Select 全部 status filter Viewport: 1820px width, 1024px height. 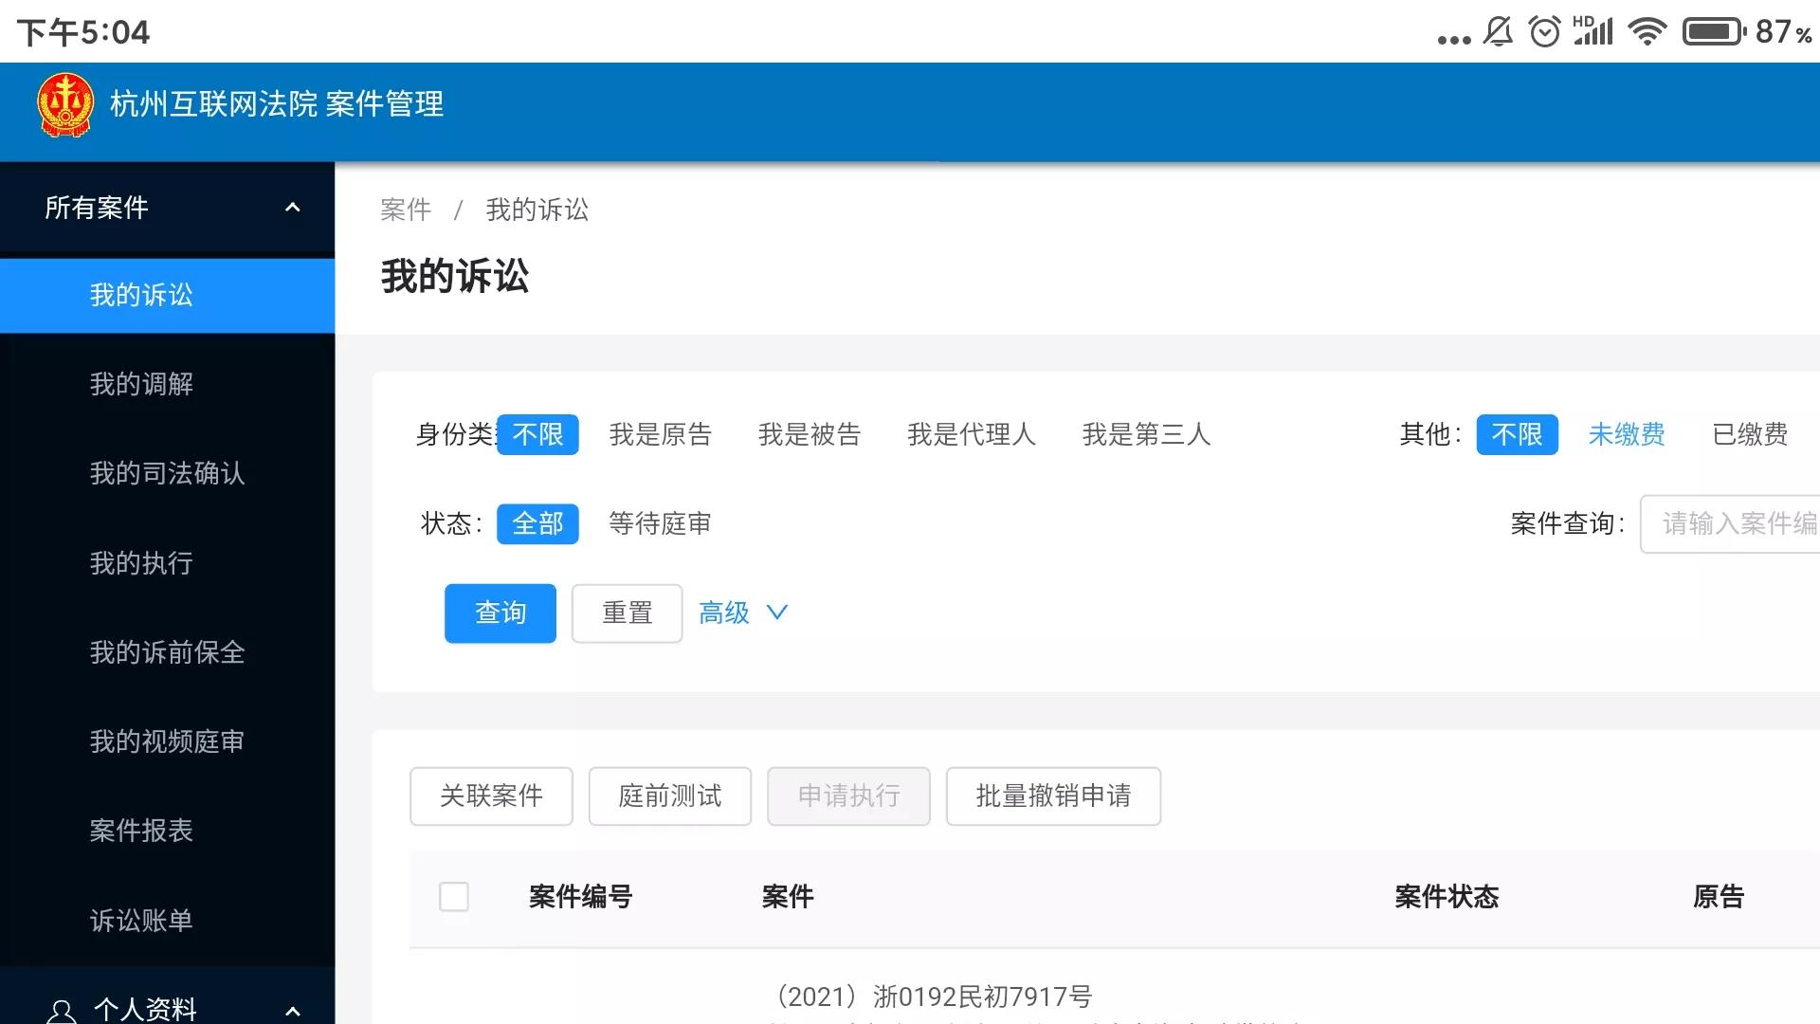pyautogui.click(x=537, y=523)
